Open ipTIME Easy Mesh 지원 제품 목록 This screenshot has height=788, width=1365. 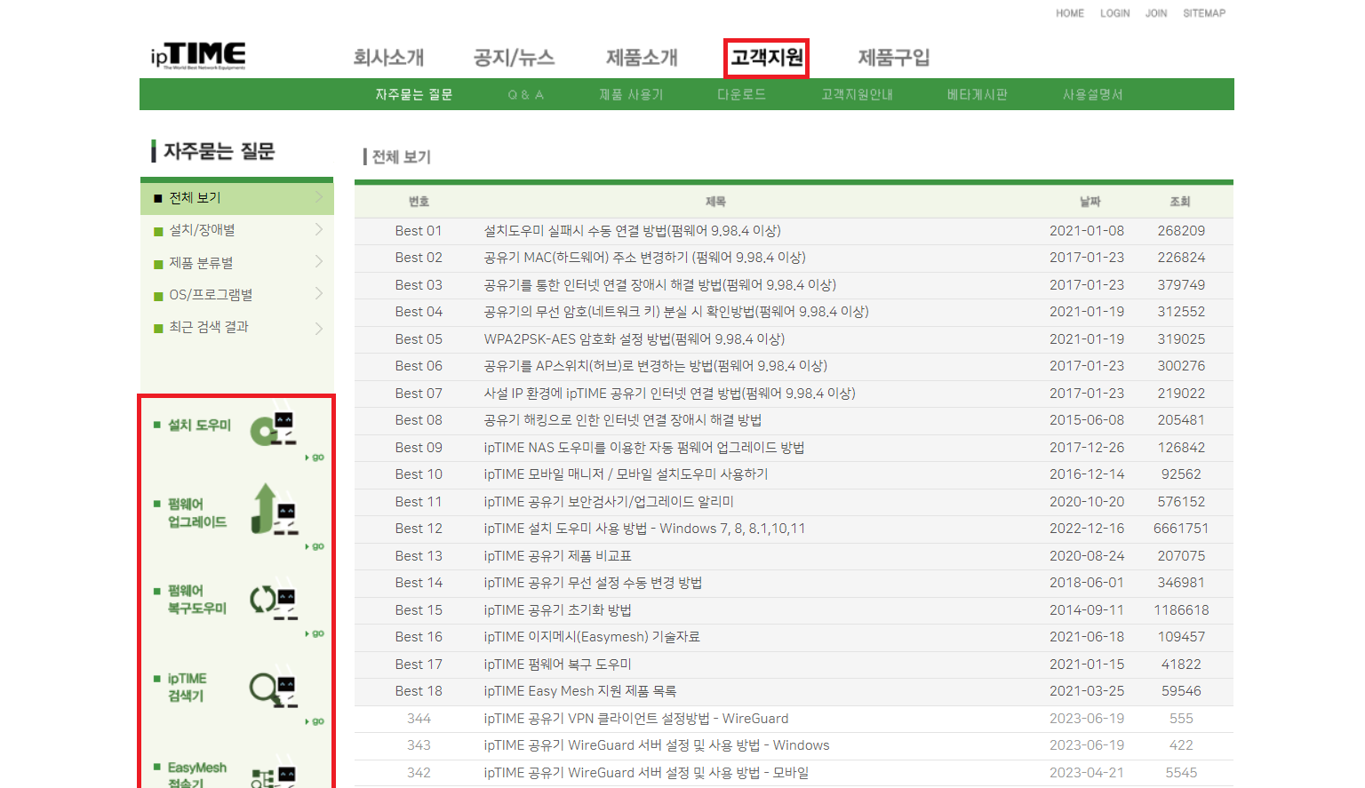[x=579, y=691]
